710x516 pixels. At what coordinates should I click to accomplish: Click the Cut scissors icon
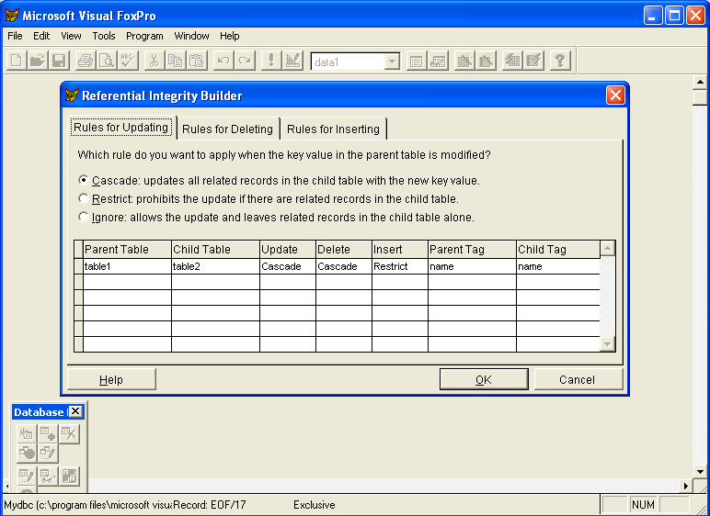point(154,61)
